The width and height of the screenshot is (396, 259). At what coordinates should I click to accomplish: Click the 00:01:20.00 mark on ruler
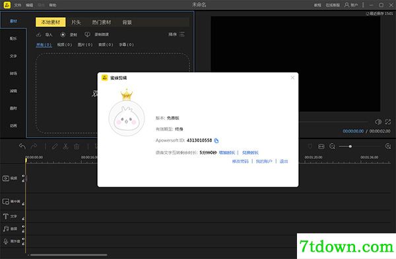coord(313,157)
